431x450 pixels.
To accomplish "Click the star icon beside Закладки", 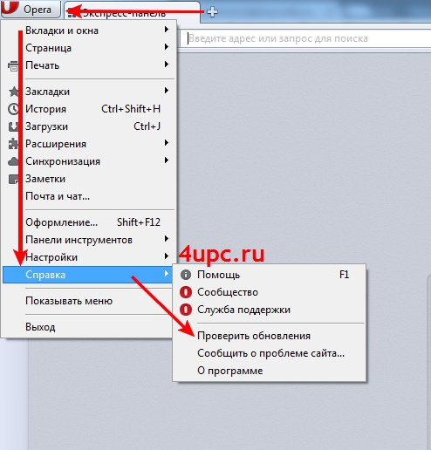I will 13,92.
